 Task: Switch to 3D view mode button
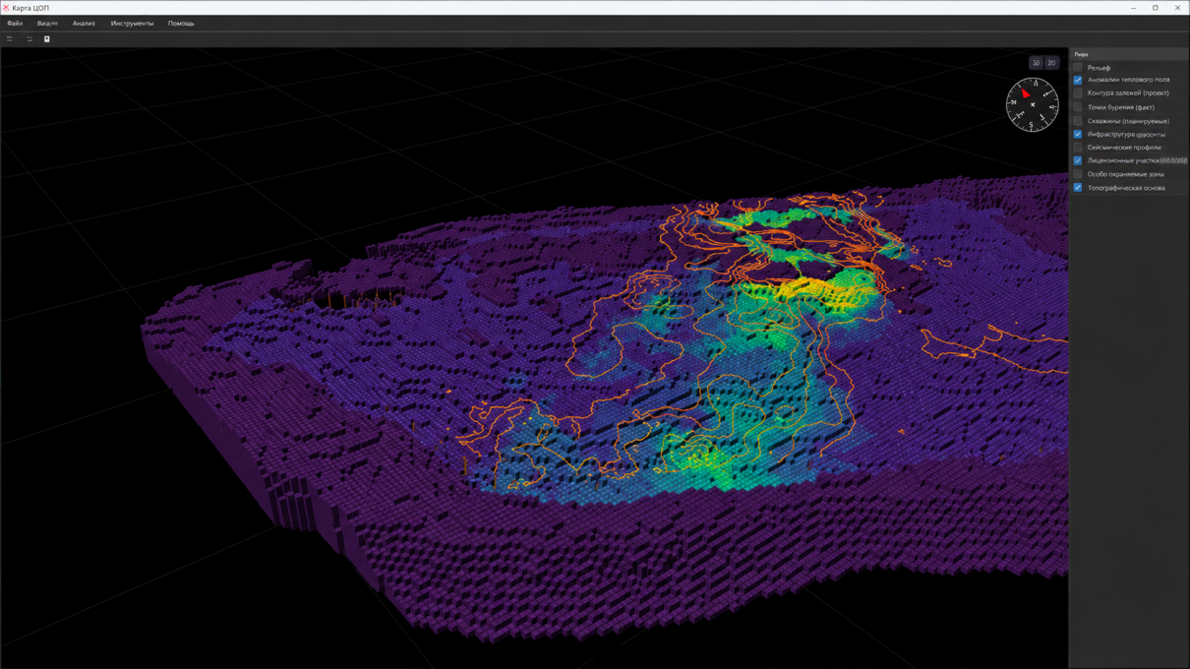pyautogui.click(x=1036, y=63)
